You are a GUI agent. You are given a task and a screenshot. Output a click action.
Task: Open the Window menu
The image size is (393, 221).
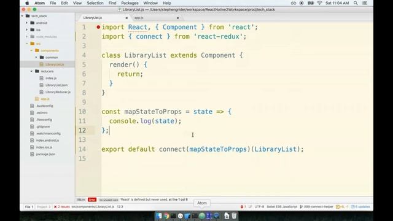tap(150, 3)
